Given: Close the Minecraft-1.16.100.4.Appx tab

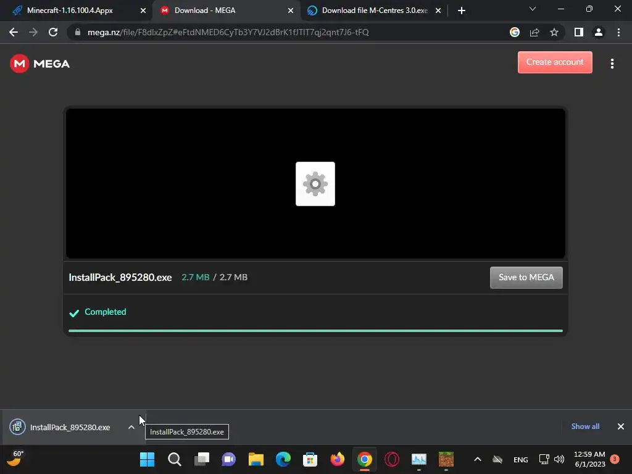Looking at the screenshot, I should [x=143, y=10].
